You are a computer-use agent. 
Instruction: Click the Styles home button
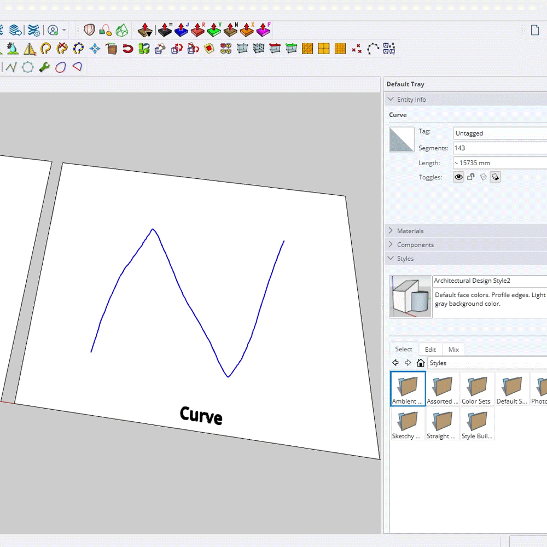pos(421,363)
